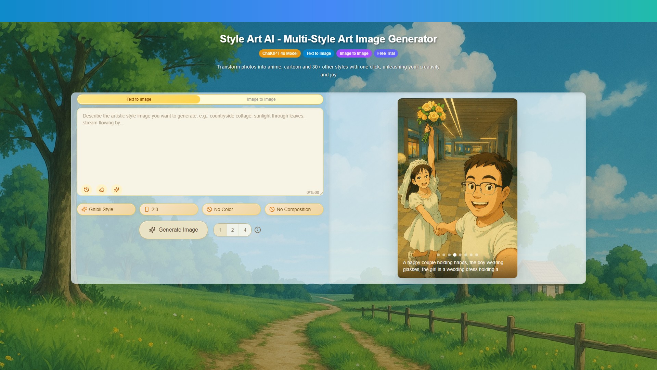The width and height of the screenshot is (657, 370).
Task: Open the 2:3 aspect ratio dropdown
Action: tap(169, 209)
